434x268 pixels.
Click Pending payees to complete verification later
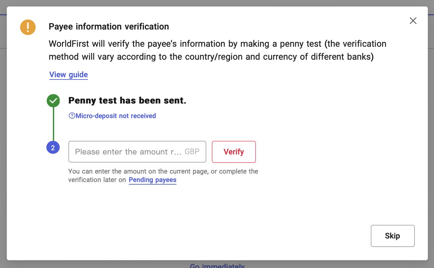[x=152, y=180]
